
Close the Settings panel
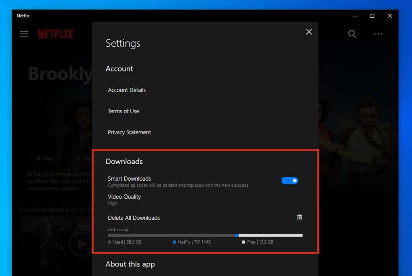pyautogui.click(x=309, y=31)
